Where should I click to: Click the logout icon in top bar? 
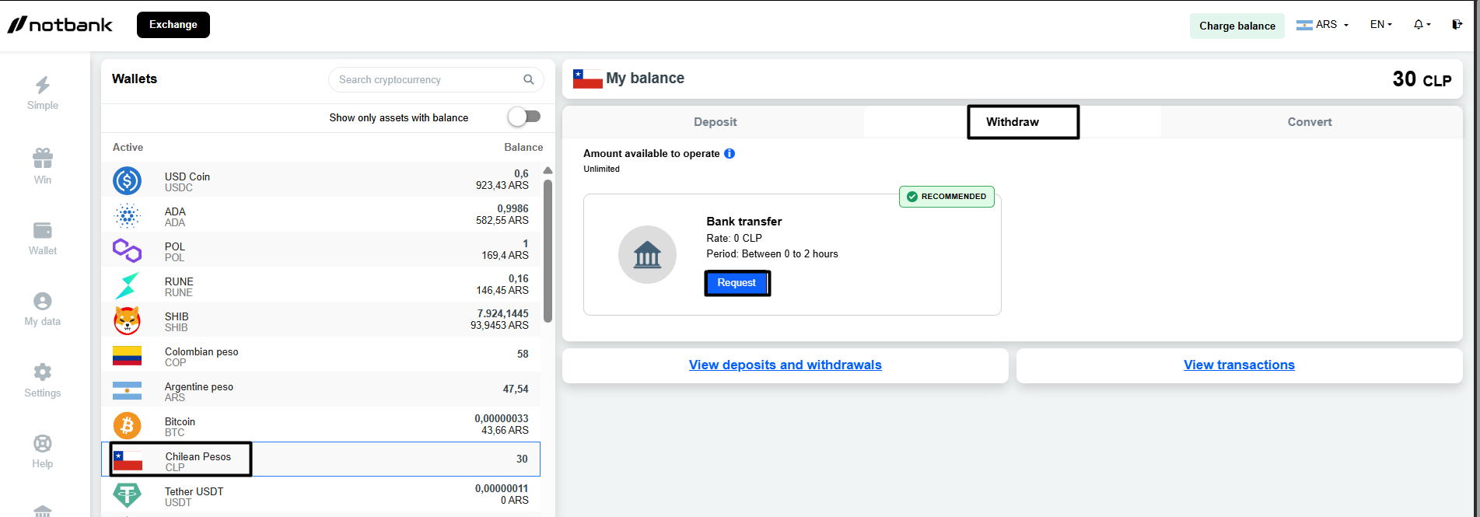pyautogui.click(x=1457, y=25)
